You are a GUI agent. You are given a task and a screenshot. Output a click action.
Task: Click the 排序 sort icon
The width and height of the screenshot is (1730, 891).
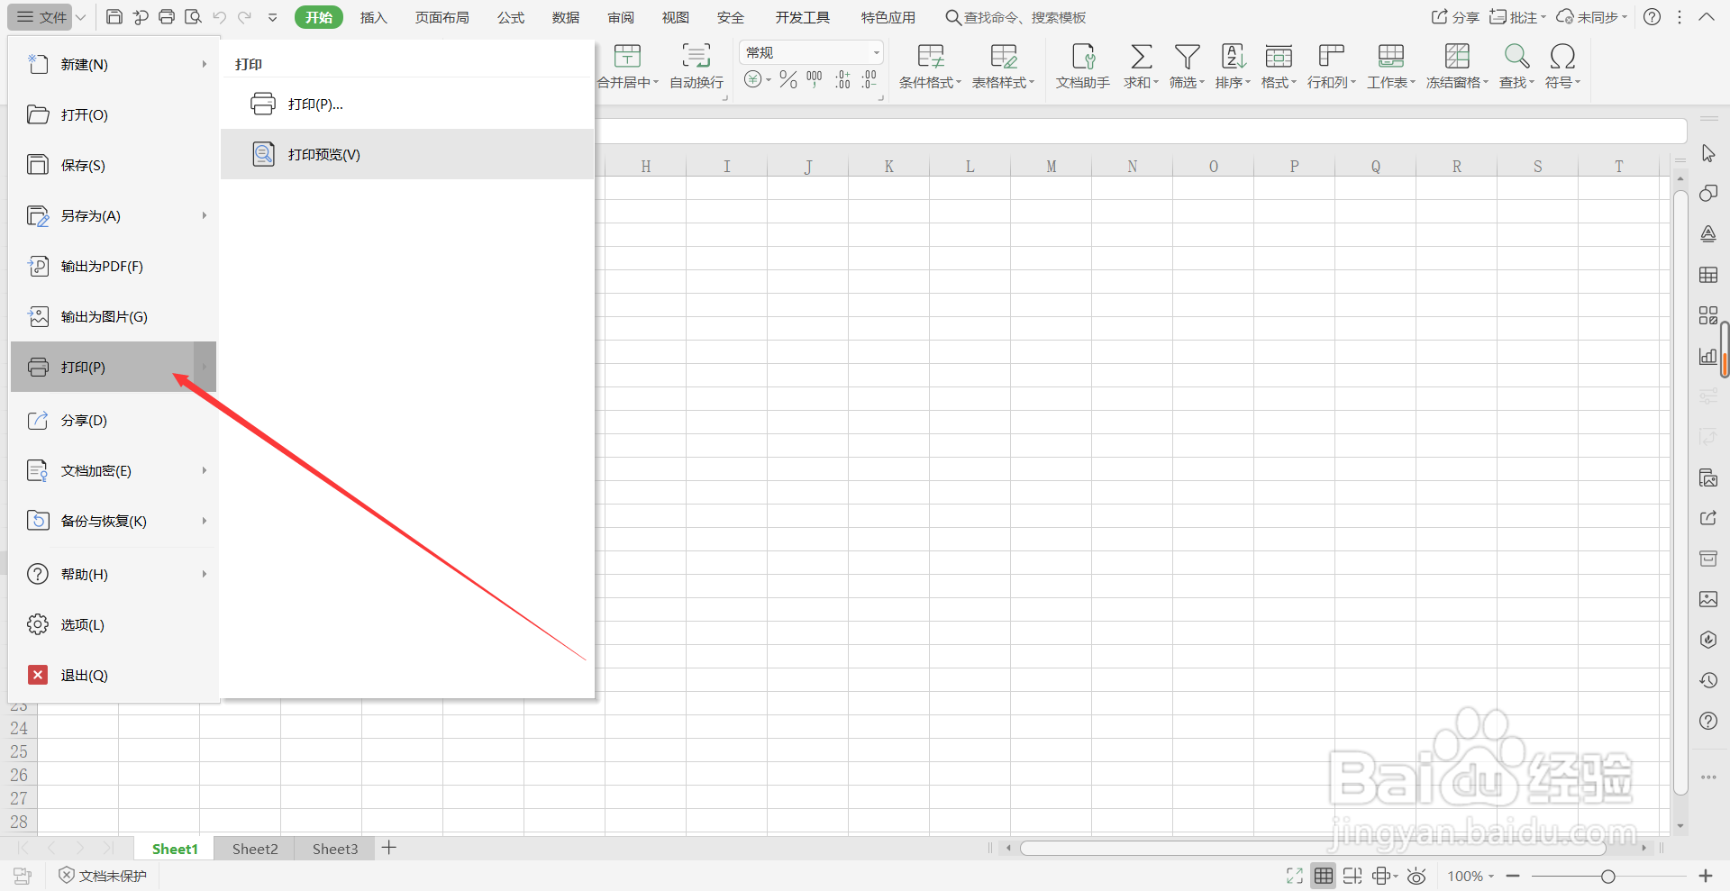(x=1233, y=57)
